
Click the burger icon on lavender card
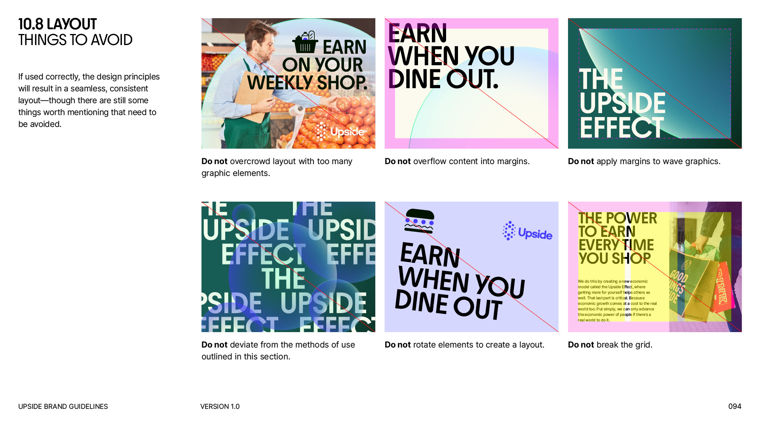419,221
